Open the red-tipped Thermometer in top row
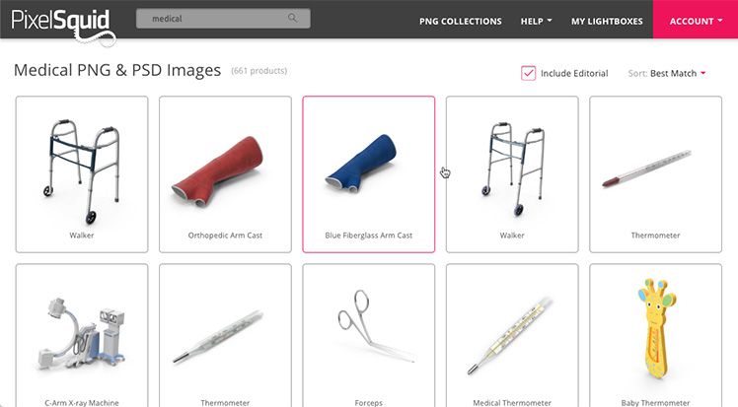This screenshot has height=407, width=738. click(646, 169)
